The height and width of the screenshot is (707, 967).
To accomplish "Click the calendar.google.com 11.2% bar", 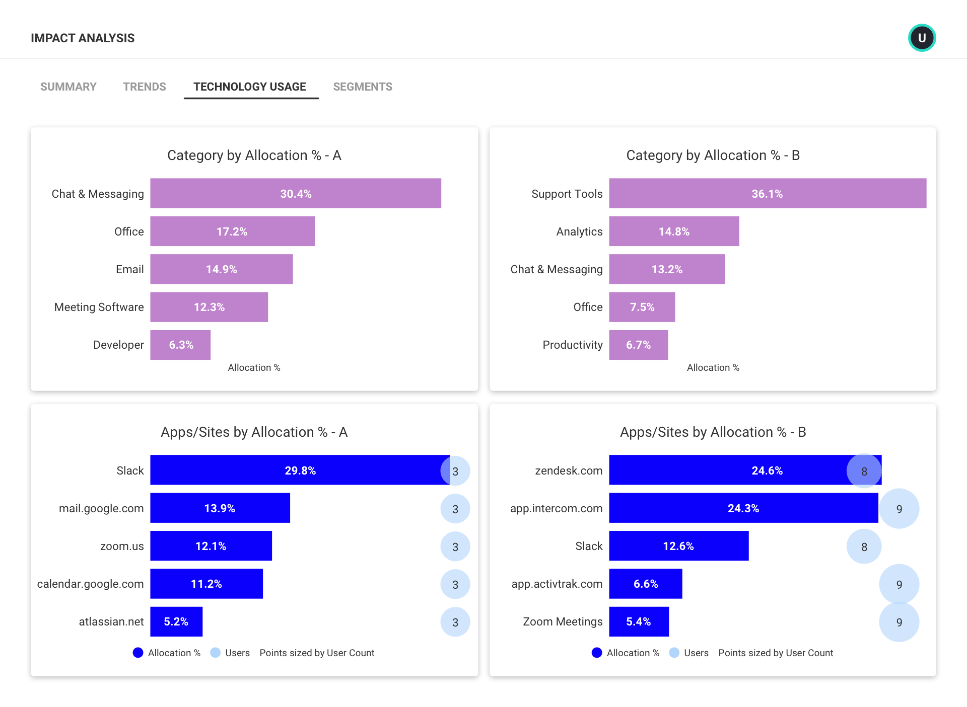I will 206,583.
